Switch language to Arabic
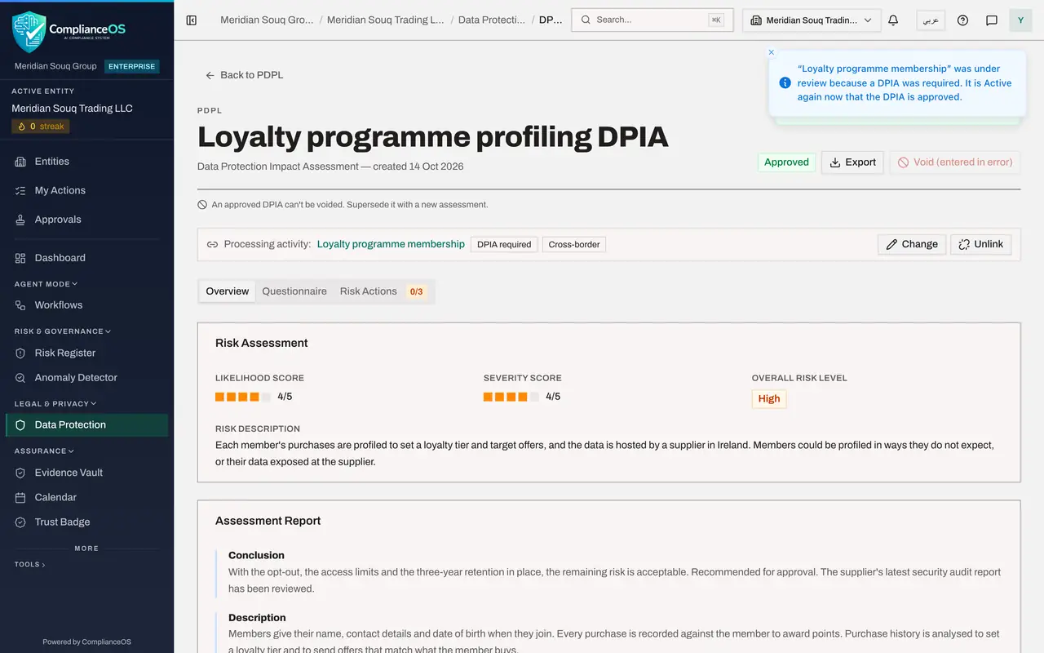 pos(931,20)
